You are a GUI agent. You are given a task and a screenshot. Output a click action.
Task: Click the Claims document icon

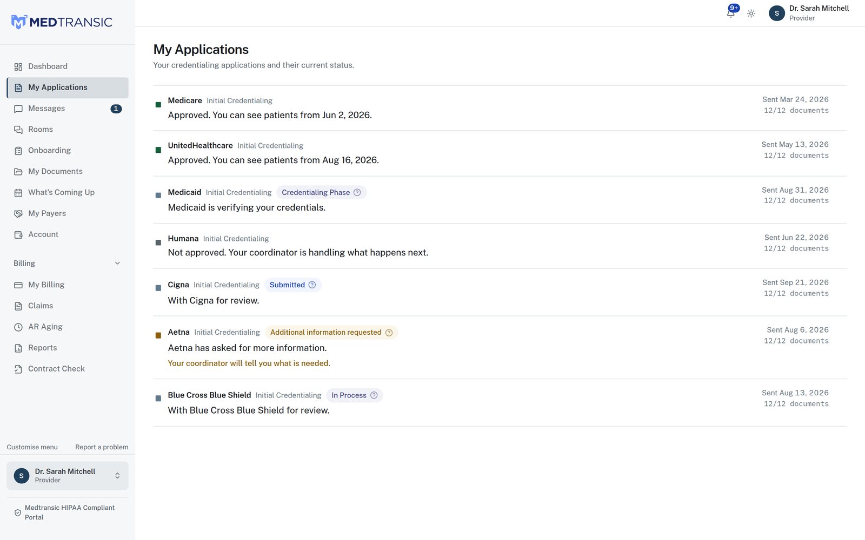pyautogui.click(x=18, y=306)
